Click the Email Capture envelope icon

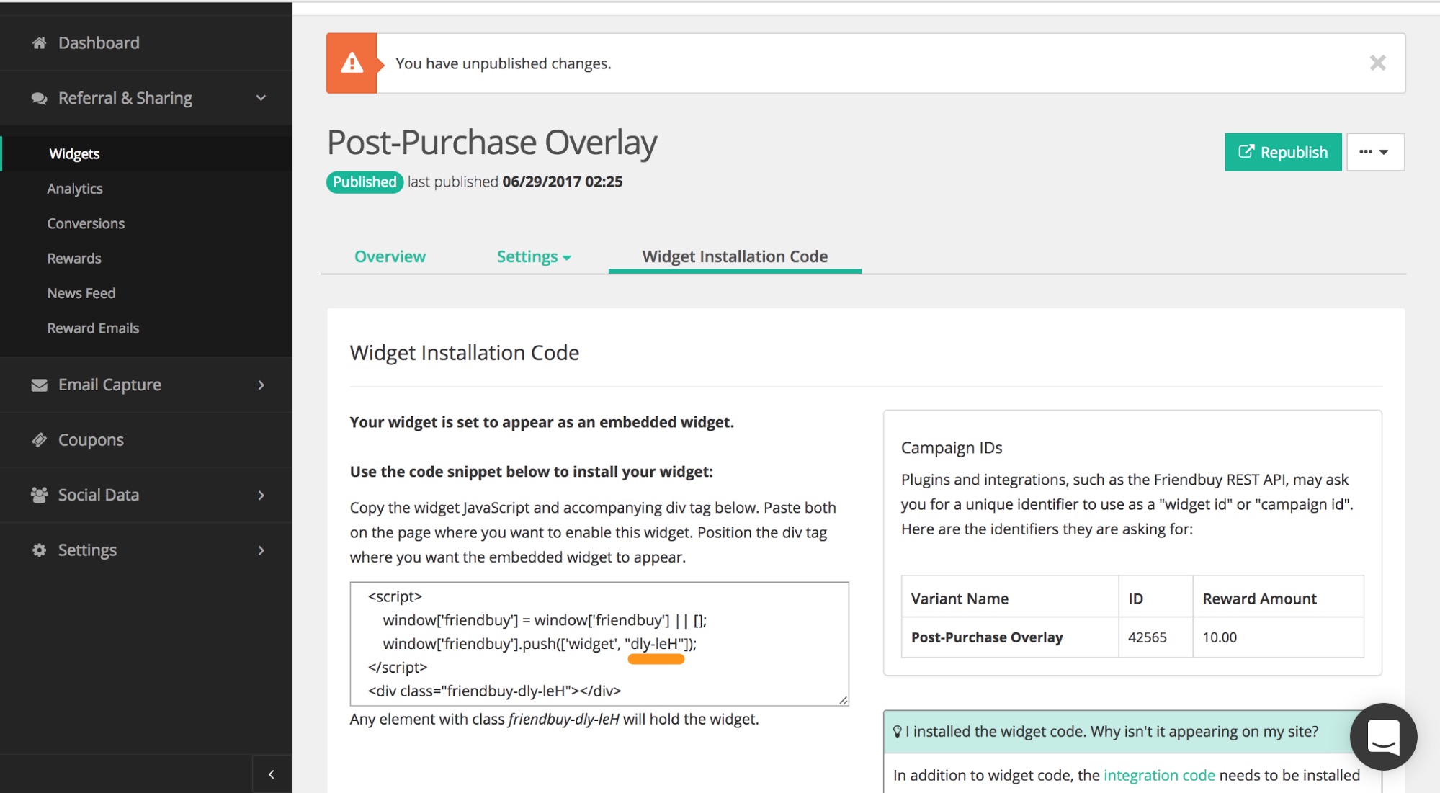[39, 385]
